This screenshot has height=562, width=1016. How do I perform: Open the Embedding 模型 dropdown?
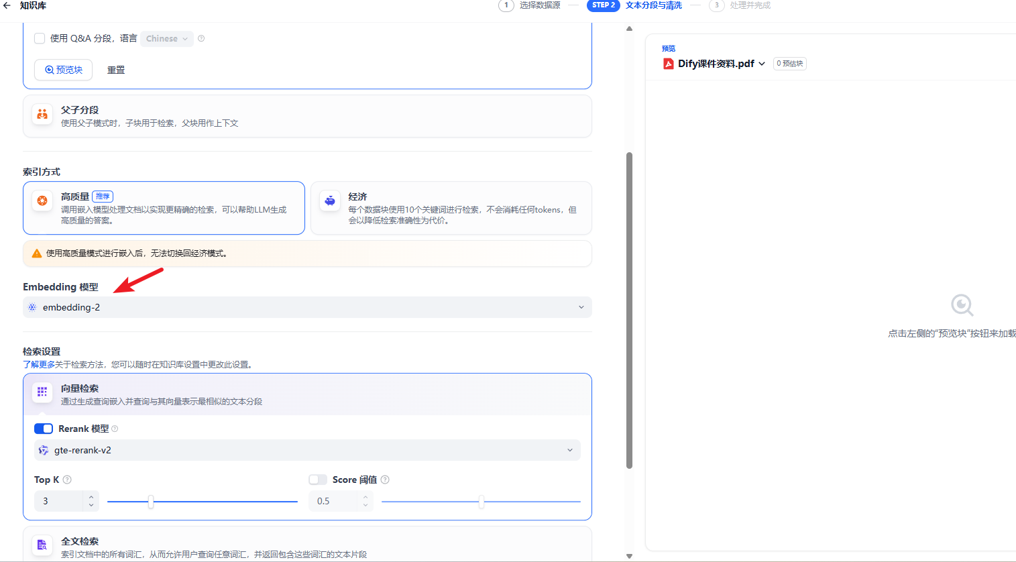coord(307,308)
